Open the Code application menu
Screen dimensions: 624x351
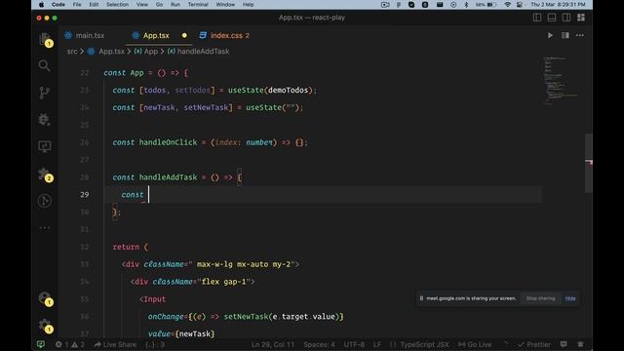pos(58,5)
